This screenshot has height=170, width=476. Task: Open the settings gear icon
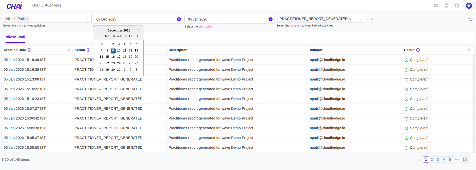pyautogui.click(x=446, y=5)
